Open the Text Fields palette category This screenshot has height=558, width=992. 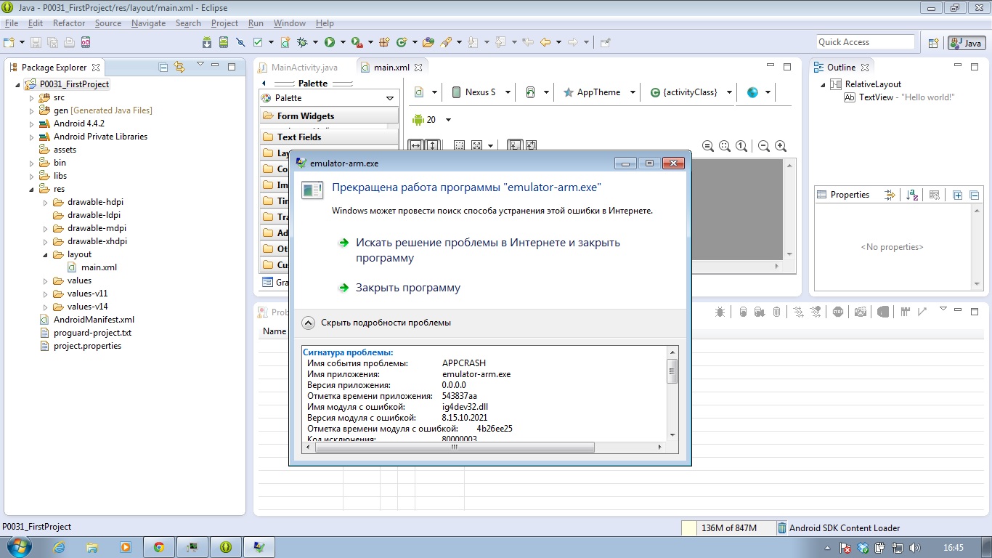click(x=329, y=137)
